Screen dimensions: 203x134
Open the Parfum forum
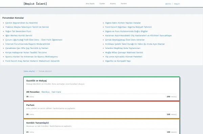point(30,105)
